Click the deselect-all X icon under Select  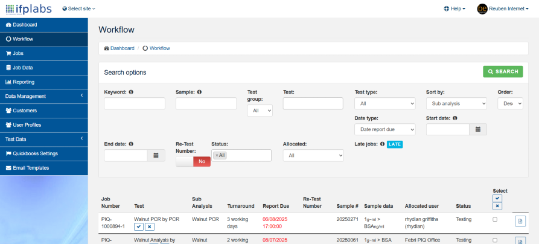[x=497, y=206]
